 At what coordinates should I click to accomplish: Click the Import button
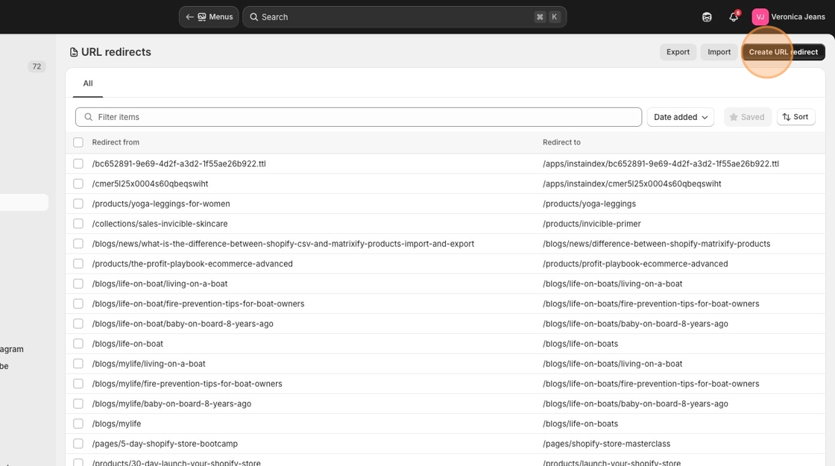719,52
